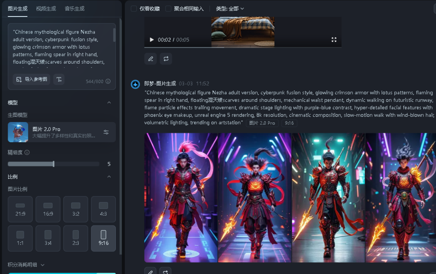
Task: Expand 积分消耗明细 details
Action: coord(26,265)
